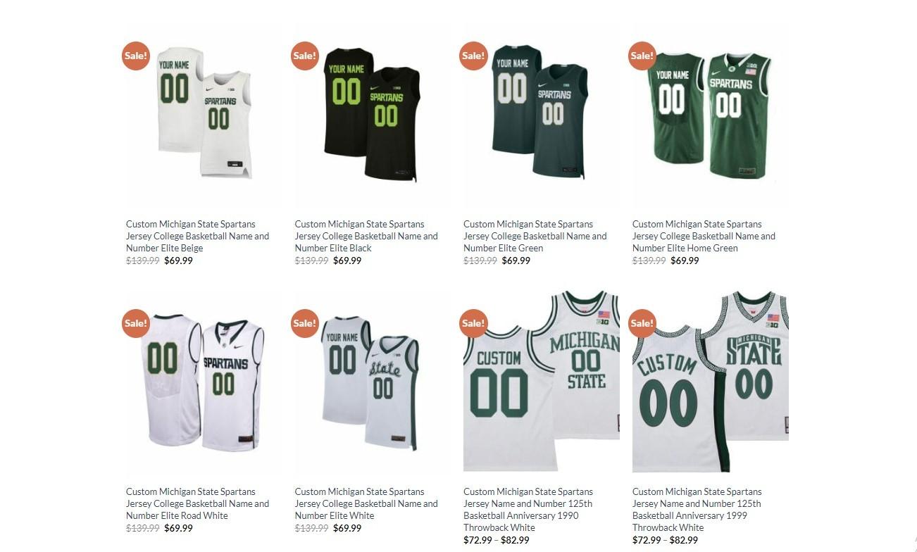Click the Sale badge on Elite White jersey
The image size is (917, 552).
pyautogui.click(x=305, y=323)
